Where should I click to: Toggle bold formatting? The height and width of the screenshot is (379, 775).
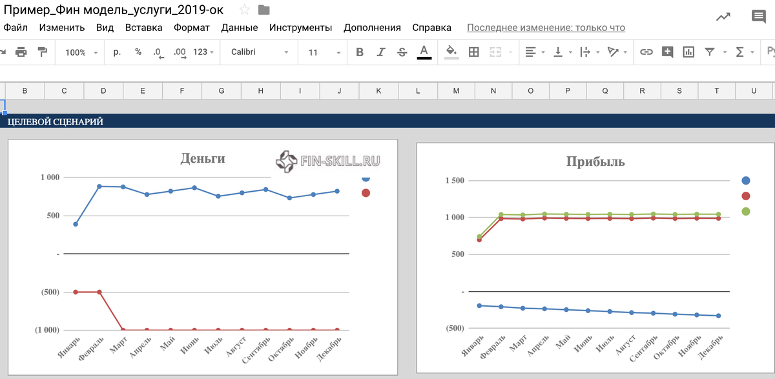(360, 52)
